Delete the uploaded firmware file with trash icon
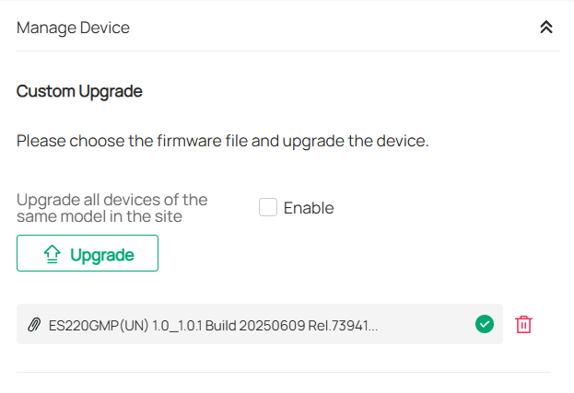 point(523,324)
